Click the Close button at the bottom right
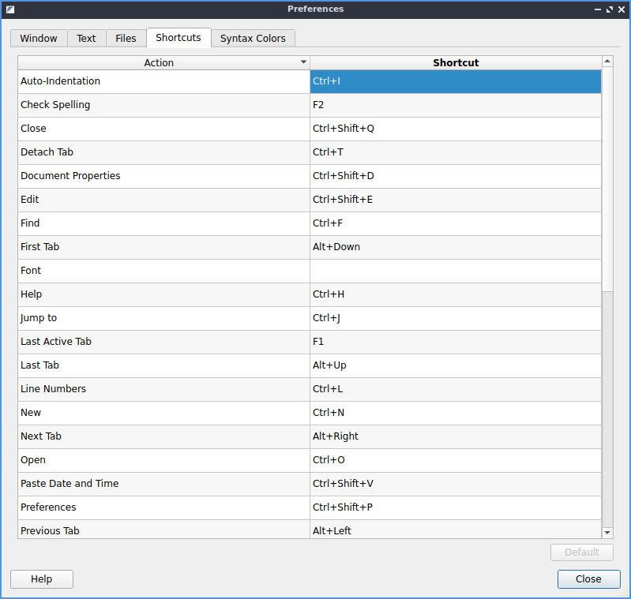631x599 pixels. click(588, 578)
